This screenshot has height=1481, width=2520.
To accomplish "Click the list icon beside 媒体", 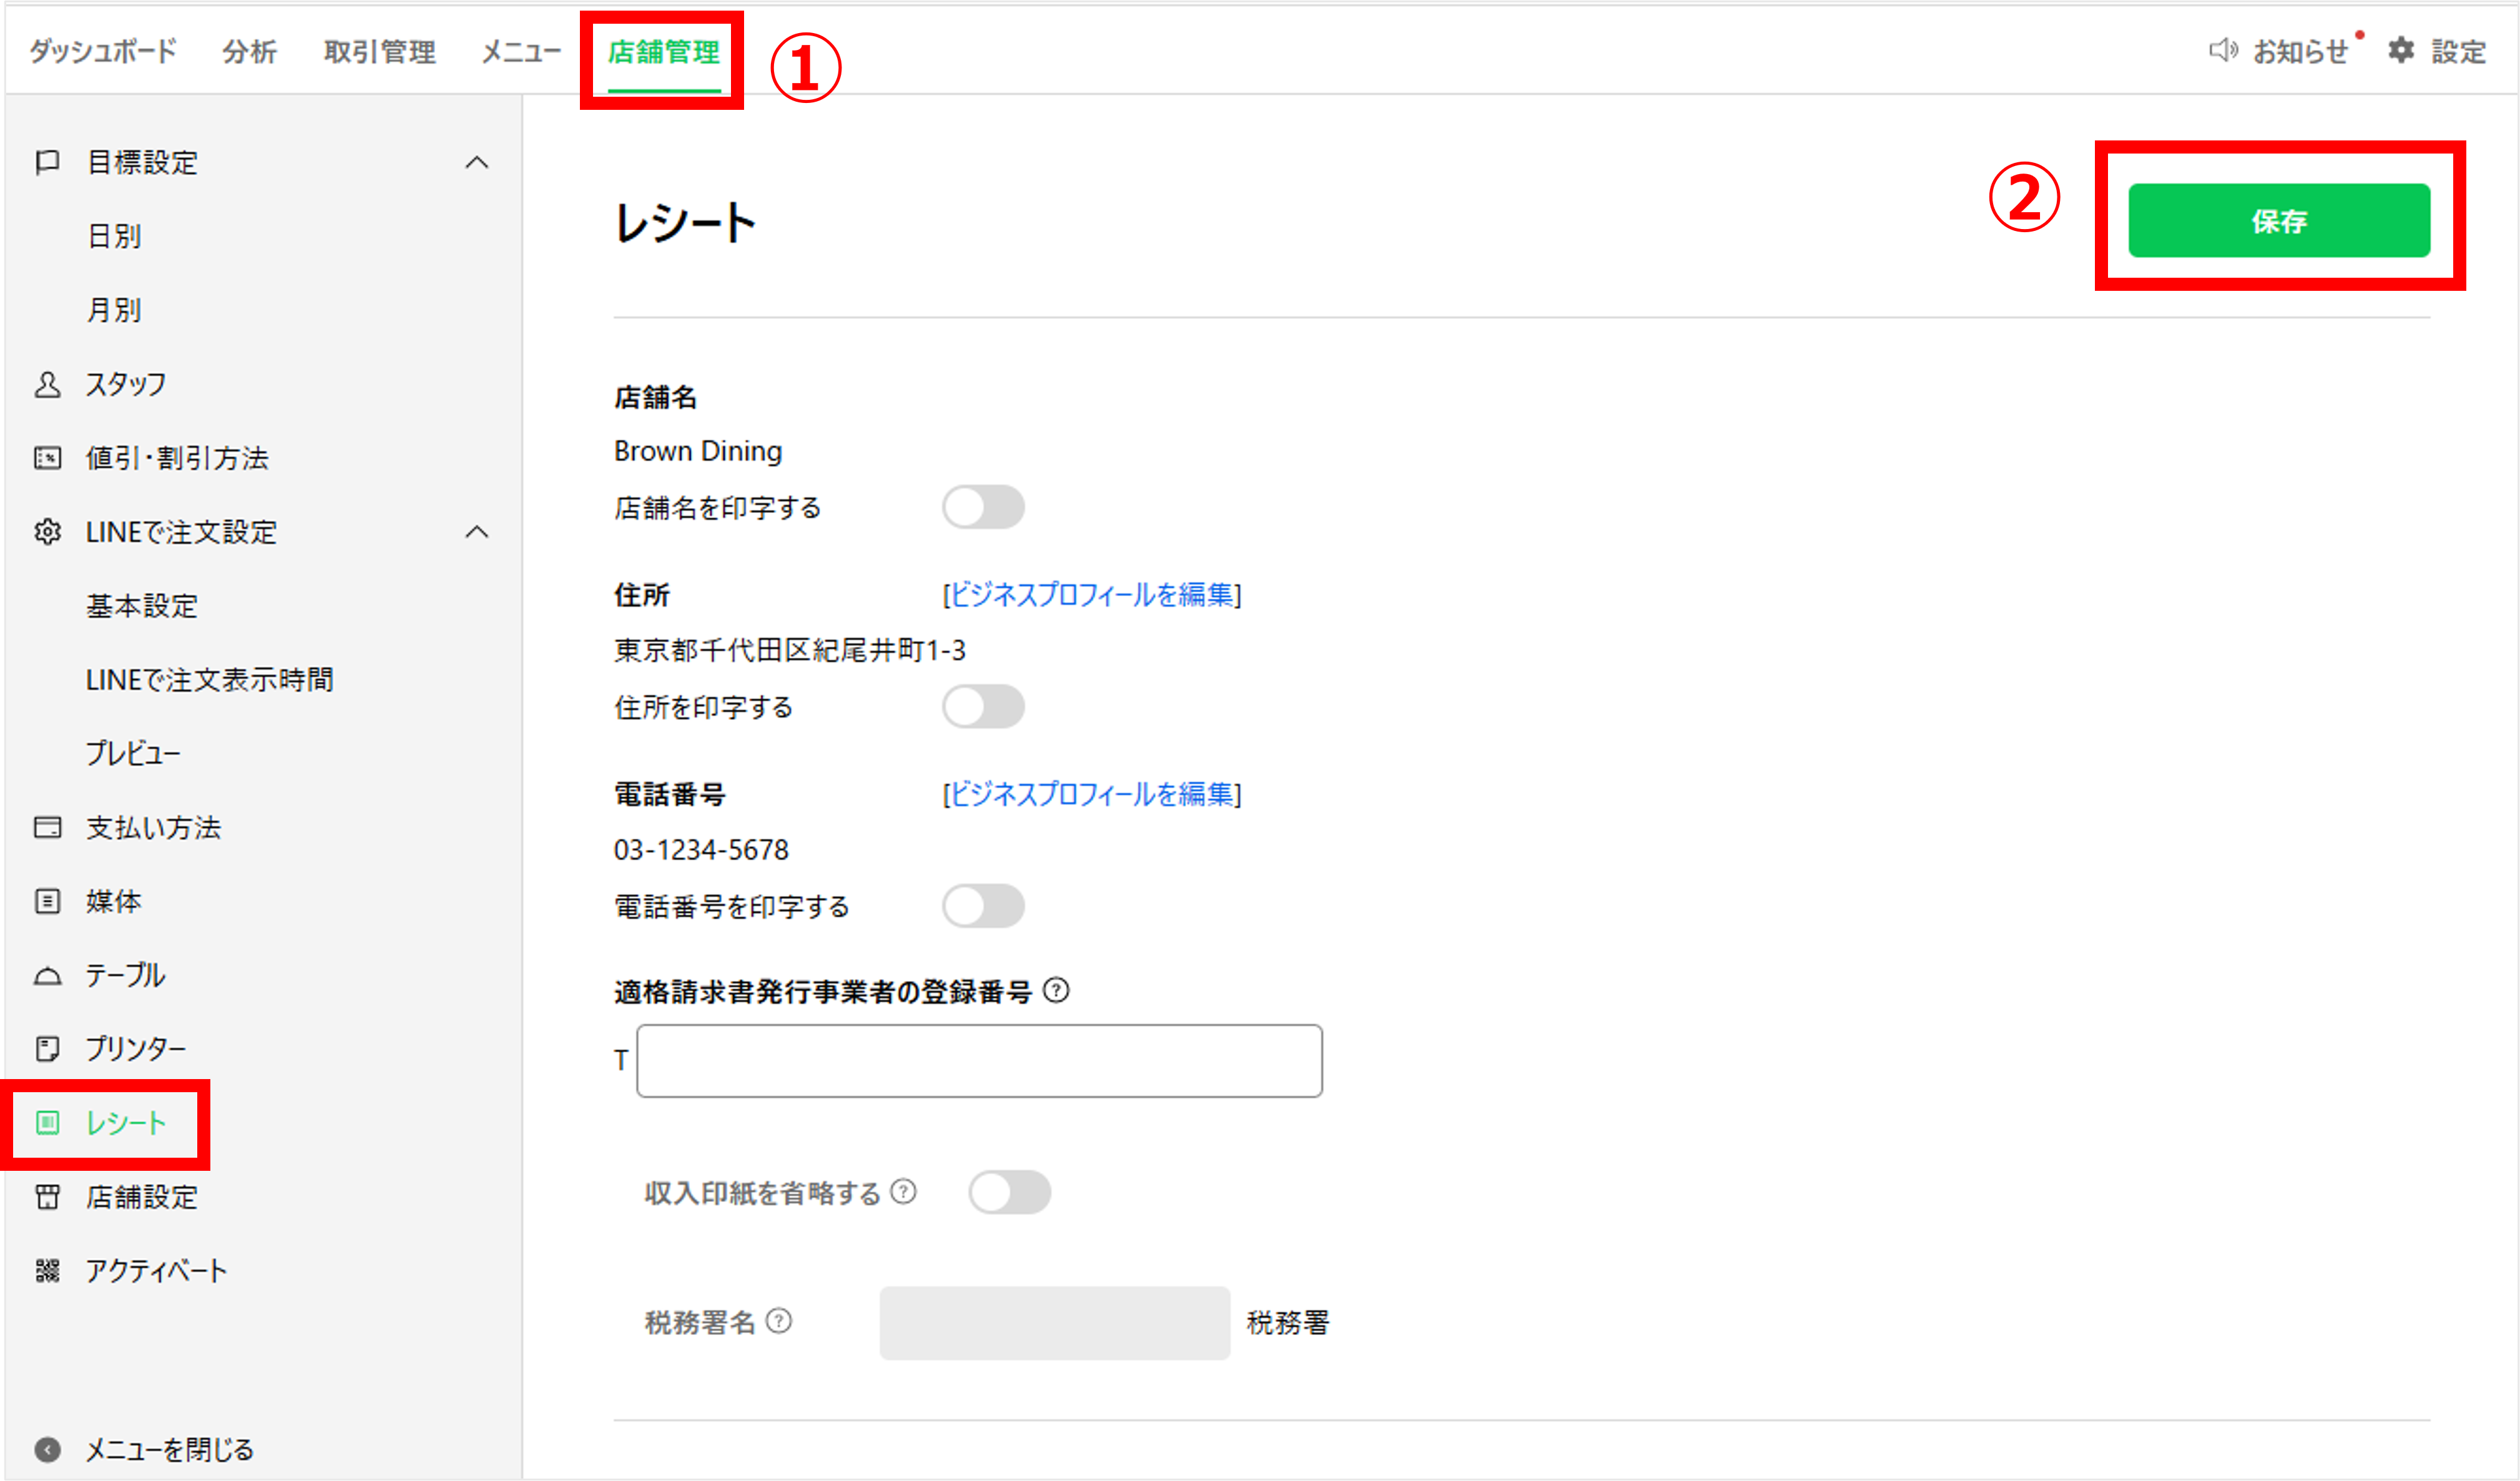I will click(x=47, y=901).
